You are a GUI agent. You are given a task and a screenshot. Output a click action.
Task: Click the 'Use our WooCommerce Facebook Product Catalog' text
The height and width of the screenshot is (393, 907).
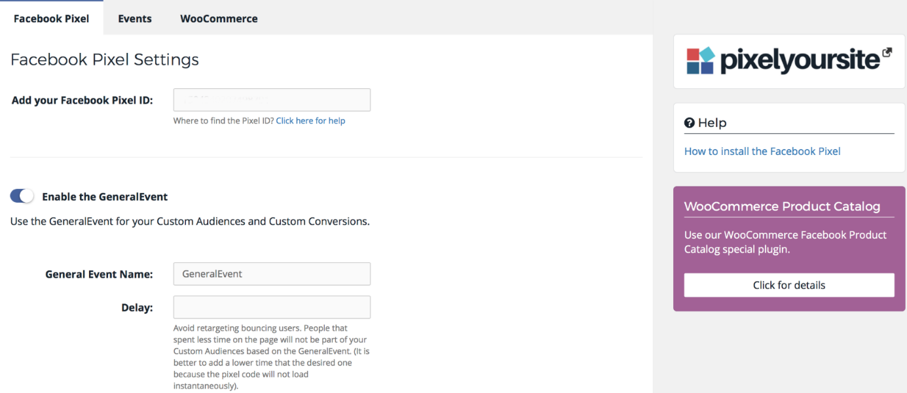pos(785,242)
